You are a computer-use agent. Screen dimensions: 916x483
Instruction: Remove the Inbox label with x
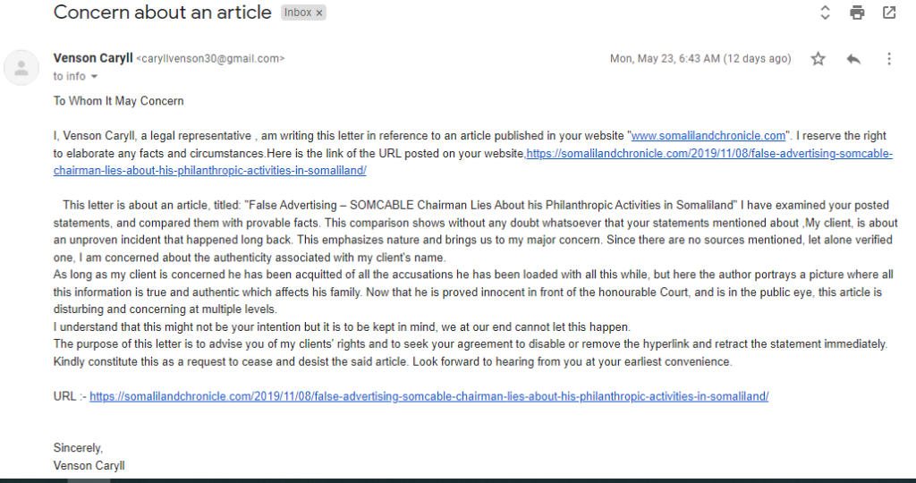coord(319,13)
